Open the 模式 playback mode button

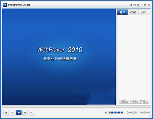click(144, 102)
